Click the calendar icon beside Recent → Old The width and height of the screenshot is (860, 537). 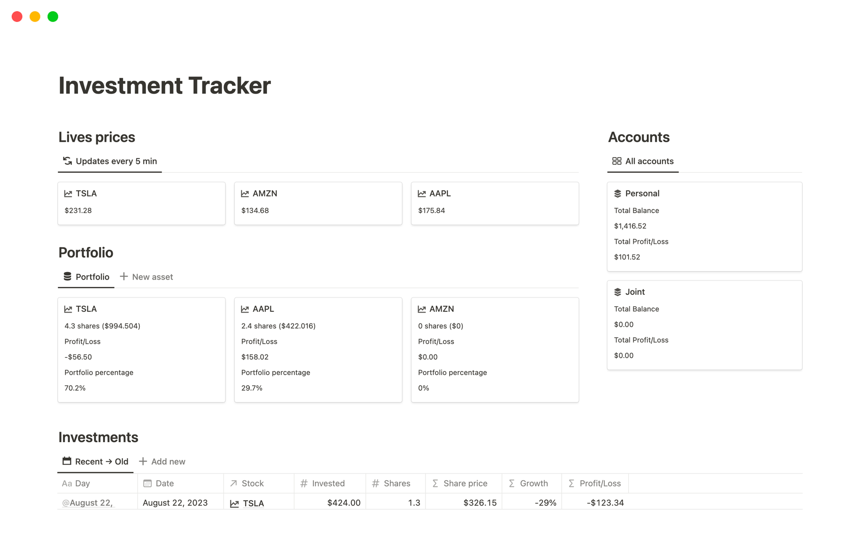[x=66, y=461]
